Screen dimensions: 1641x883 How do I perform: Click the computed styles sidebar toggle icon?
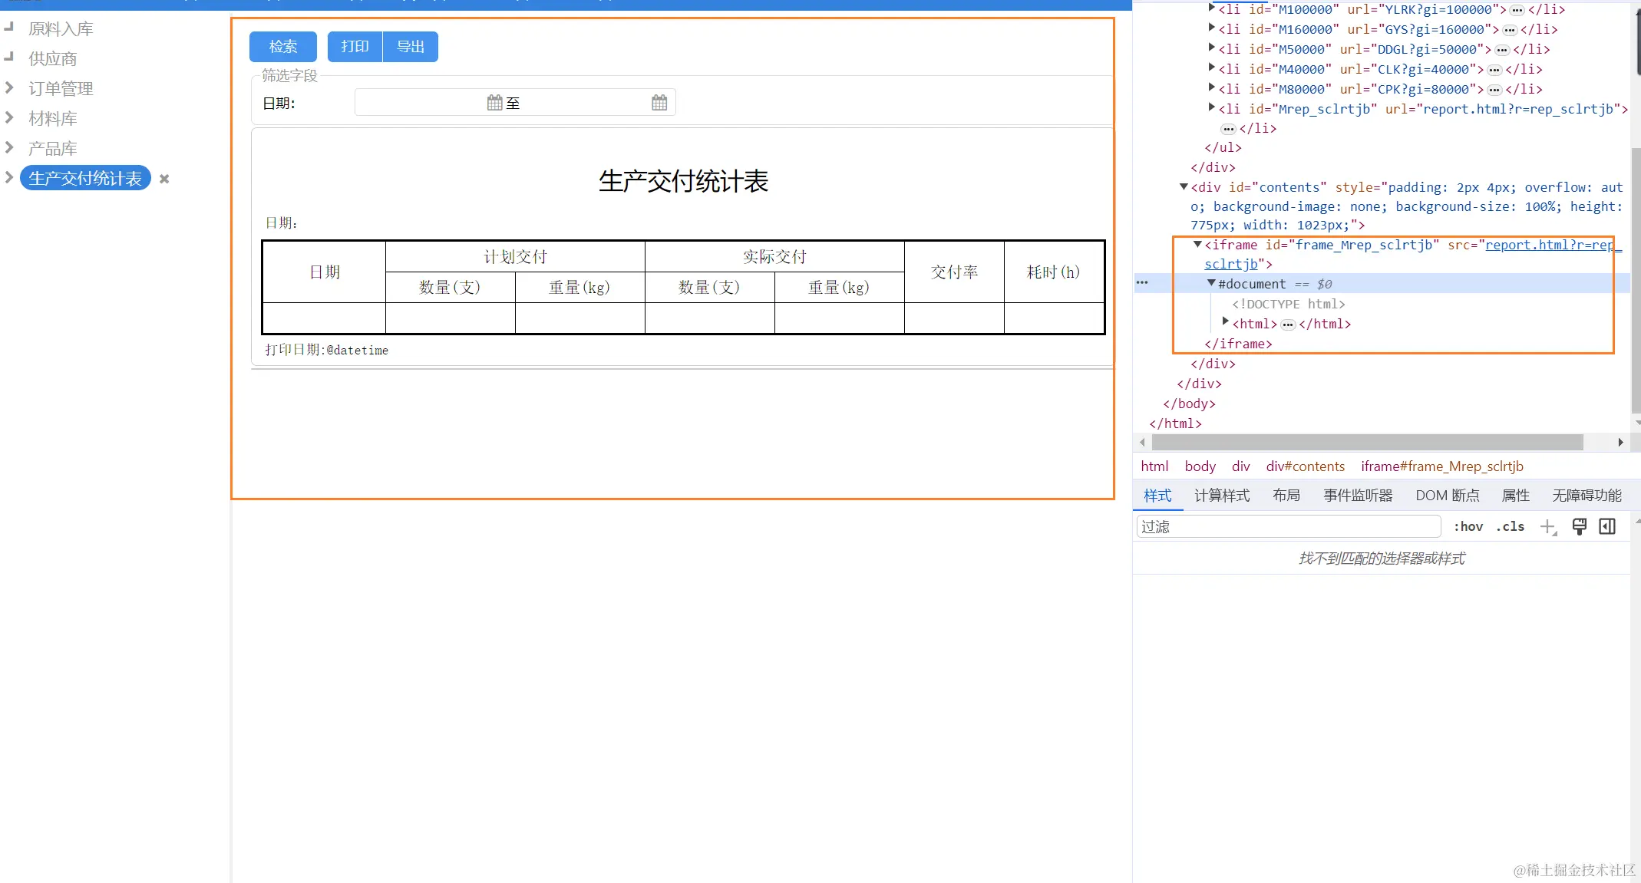[x=1607, y=526]
